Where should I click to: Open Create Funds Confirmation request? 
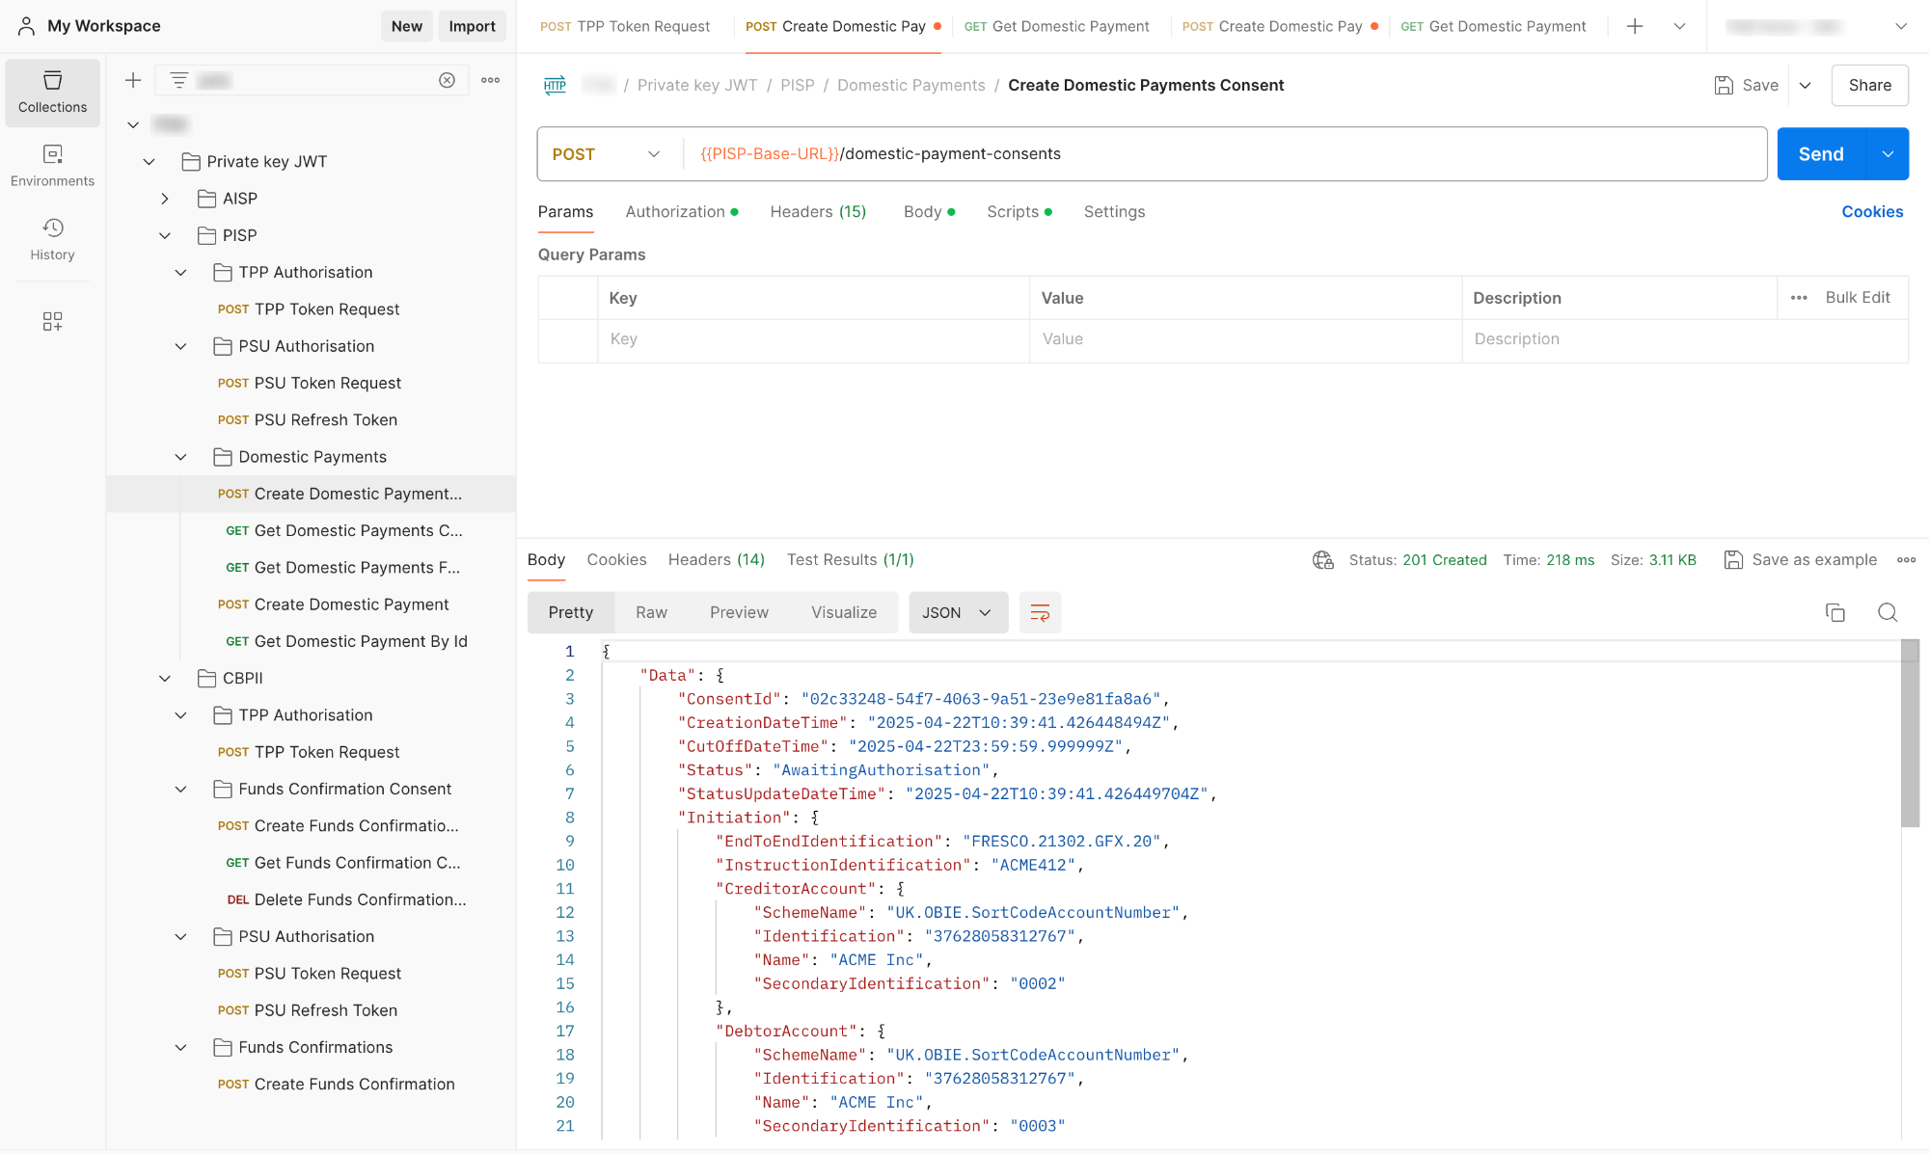336,1084
